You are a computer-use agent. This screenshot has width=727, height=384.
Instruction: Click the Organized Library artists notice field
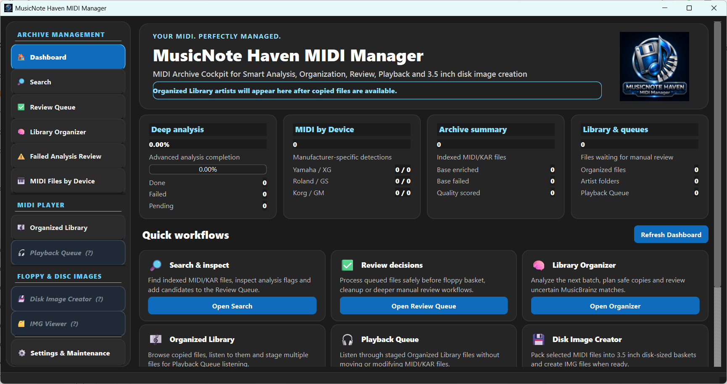click(x=377, y=91)
